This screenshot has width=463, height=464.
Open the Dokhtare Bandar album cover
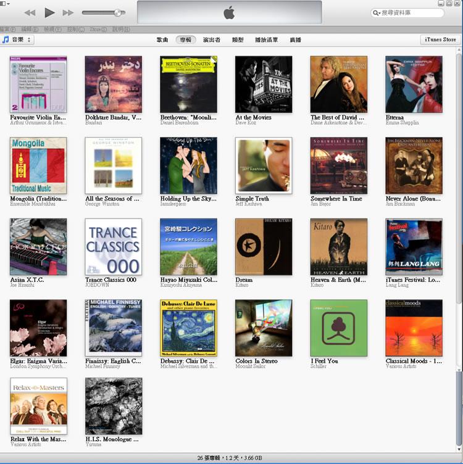114,85
